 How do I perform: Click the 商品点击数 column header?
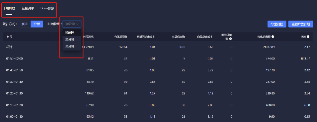[178, 37]
